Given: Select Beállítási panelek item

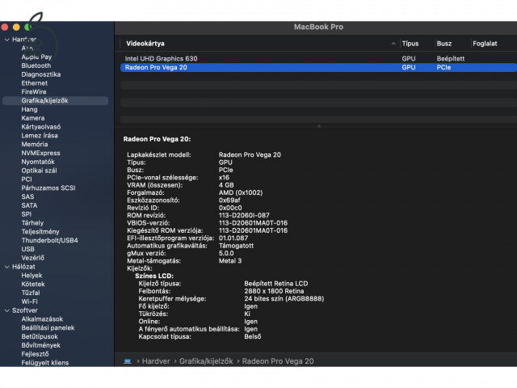Looking at the screenshot, I should pyautogui.click(x=48, y=328).
